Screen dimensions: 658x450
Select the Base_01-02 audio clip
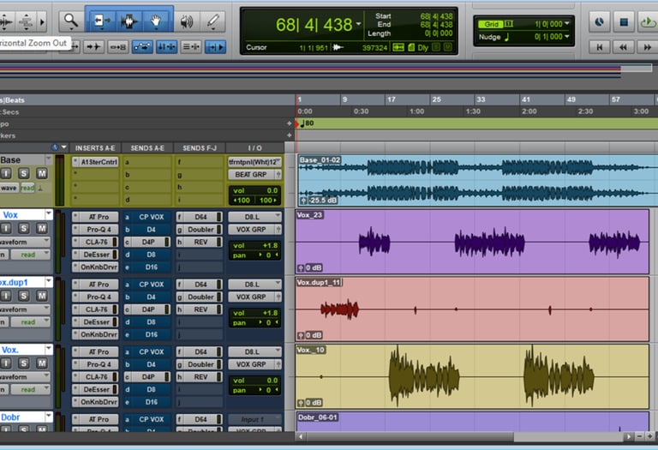pos(477,181)
